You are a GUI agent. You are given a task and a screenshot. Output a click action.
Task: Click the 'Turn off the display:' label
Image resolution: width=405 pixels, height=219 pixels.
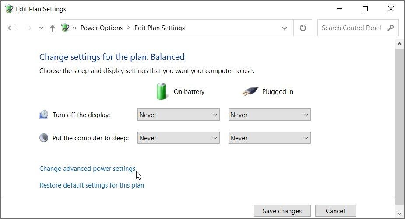pyautogui.click(x=81, y=115)
